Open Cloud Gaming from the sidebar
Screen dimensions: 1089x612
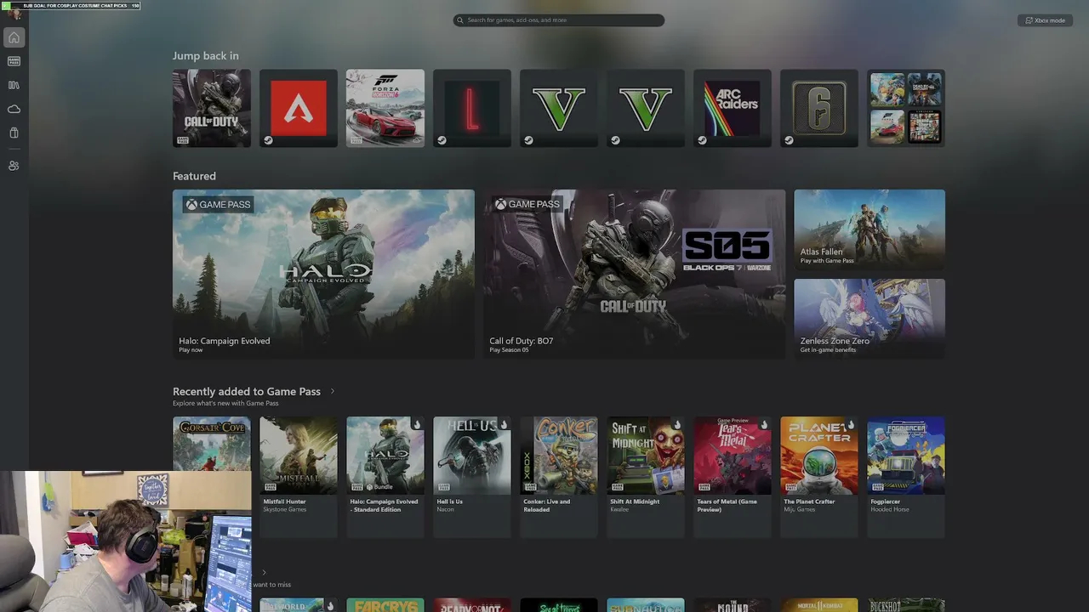click(x=14, y=109)
